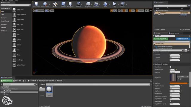This screenshot has height=107, width=191.
Task: Toggle rotation grid snapping in the viewport
Action: (130, 11)
